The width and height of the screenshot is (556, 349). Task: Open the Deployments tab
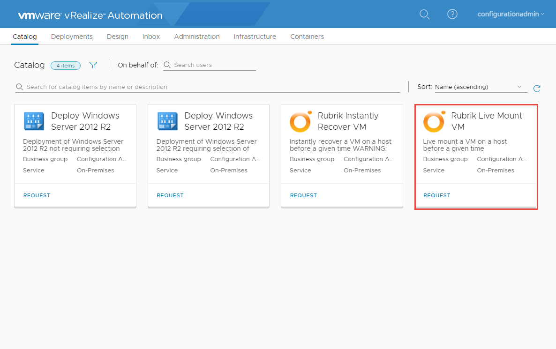[72, 37]
